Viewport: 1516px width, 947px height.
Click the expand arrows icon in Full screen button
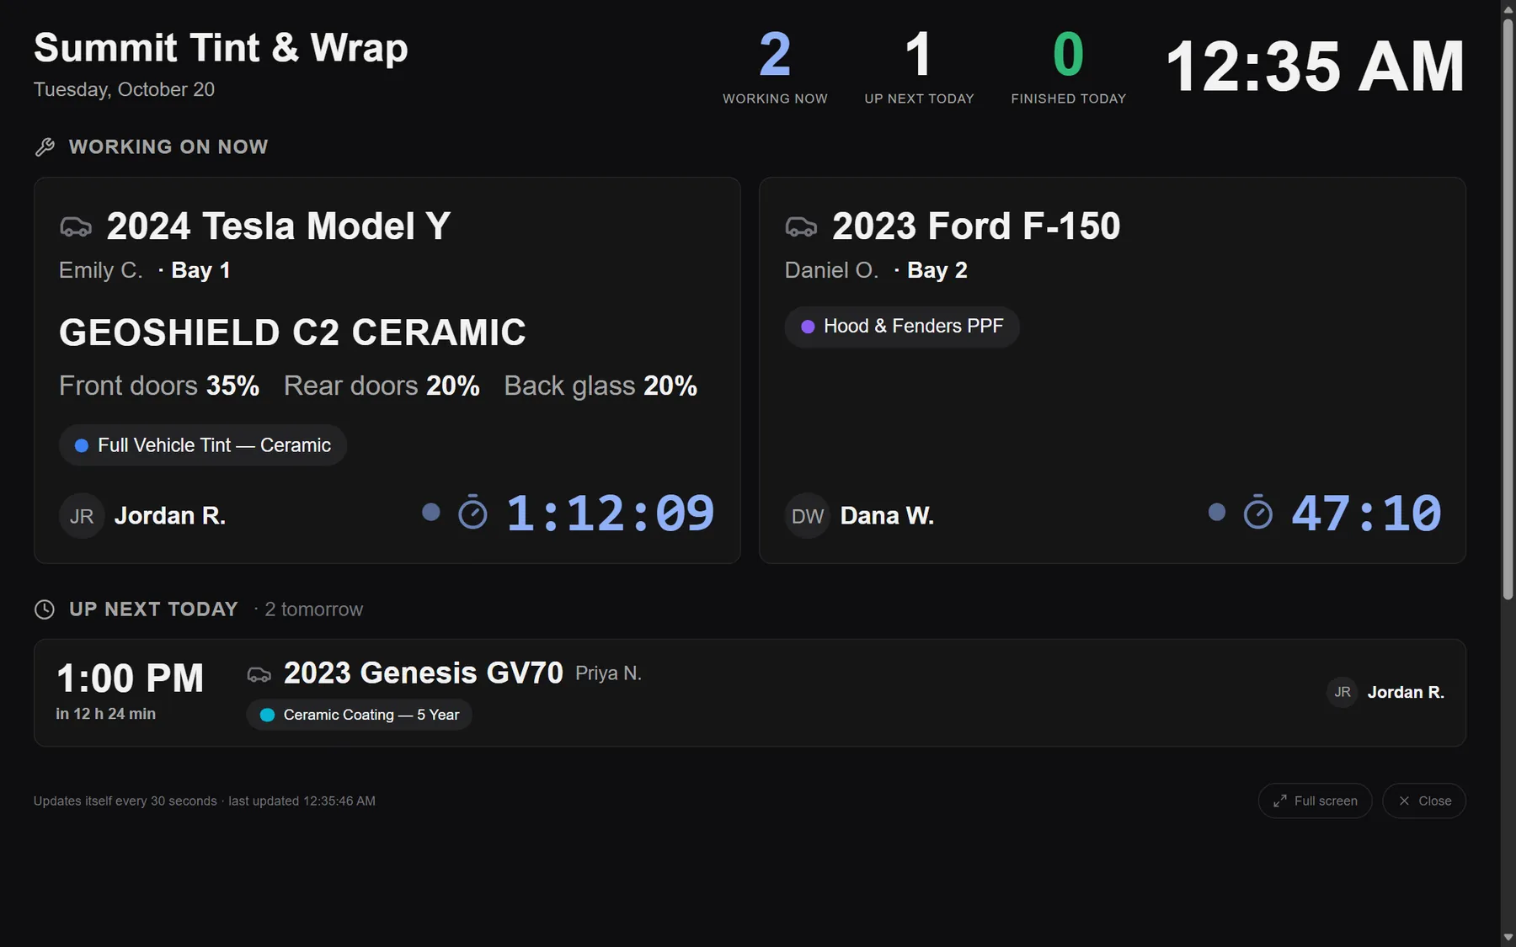point(1280,801)
